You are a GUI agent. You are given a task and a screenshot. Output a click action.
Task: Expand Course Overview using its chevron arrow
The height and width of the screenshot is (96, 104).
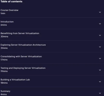coord(100,12)
